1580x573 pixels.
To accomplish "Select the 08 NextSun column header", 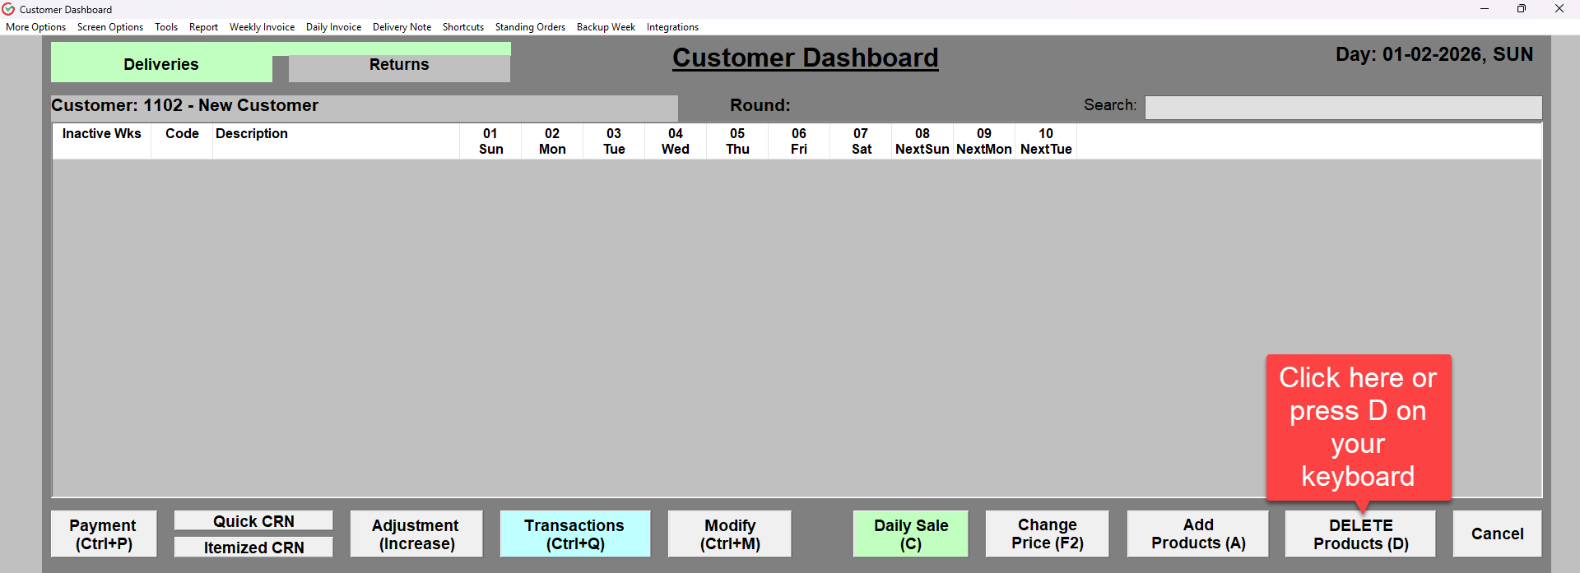I will click(922, 141).
